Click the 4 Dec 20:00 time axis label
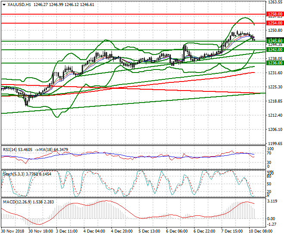This screenshot has height=236, width=284. [x=122, y=231]
